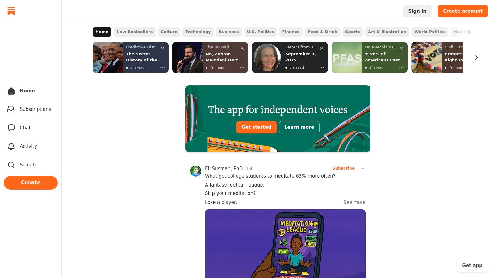Open Activity bell icon in sidebar
The height and width of the screenshot is (278, 494).
pos(11,146)
